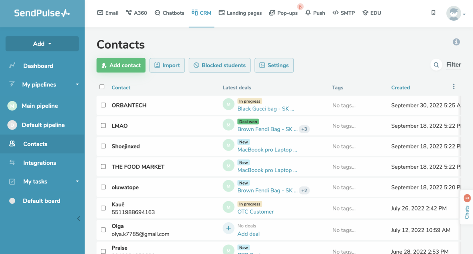
Task: Open the Chats side panel
Action: tap(467, 208)
